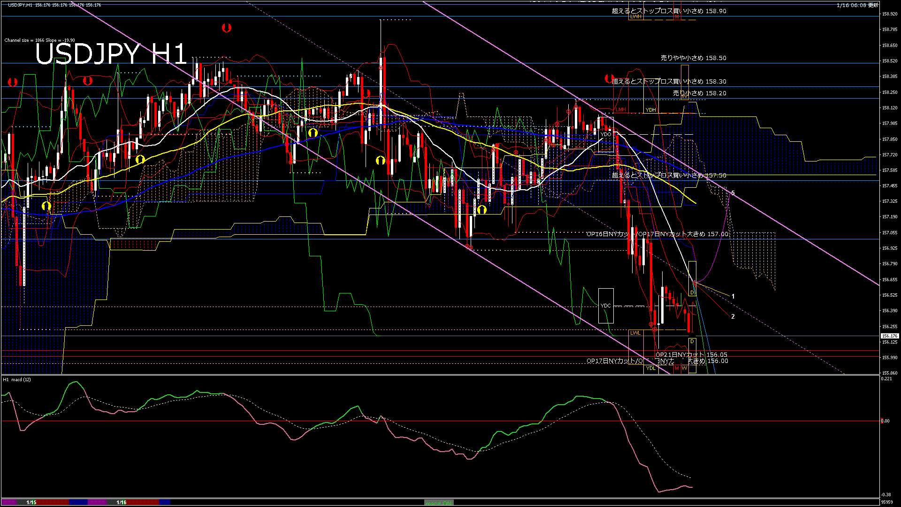Click the 157.055 price axis label
Screen dimensions: 901x507
click(x=890, y=232)
